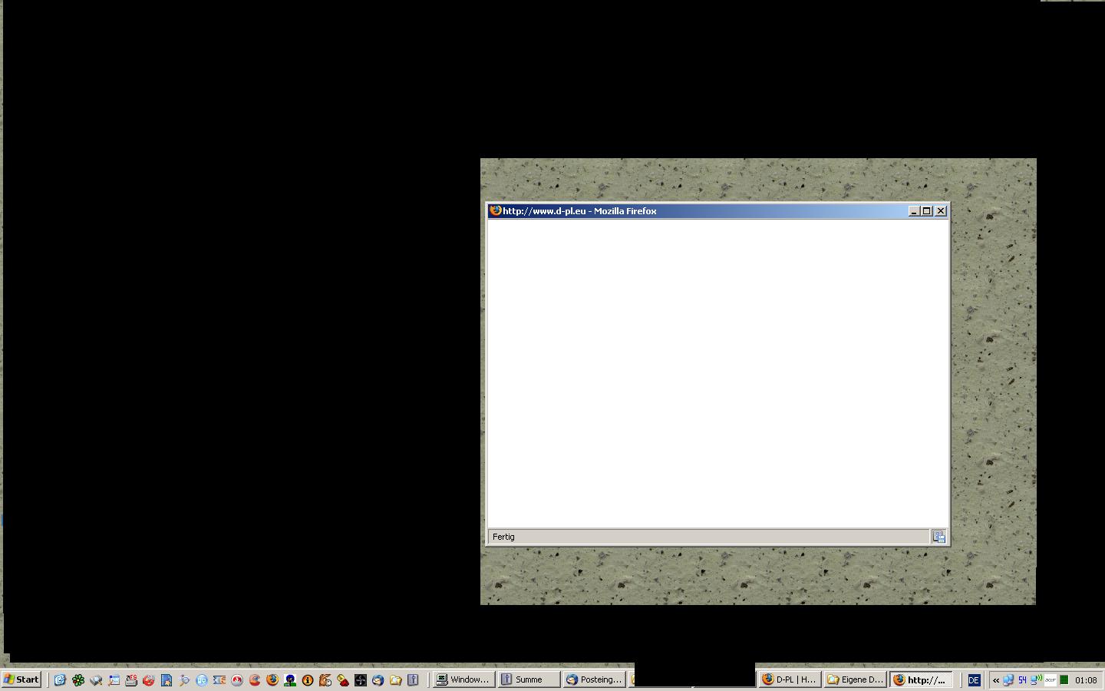Screen dimensions: 1105x691
Task: Switch to the 'D-PL | H...' Firefox taskbar window
Action: pyautogui.click(x=789, y=679)
